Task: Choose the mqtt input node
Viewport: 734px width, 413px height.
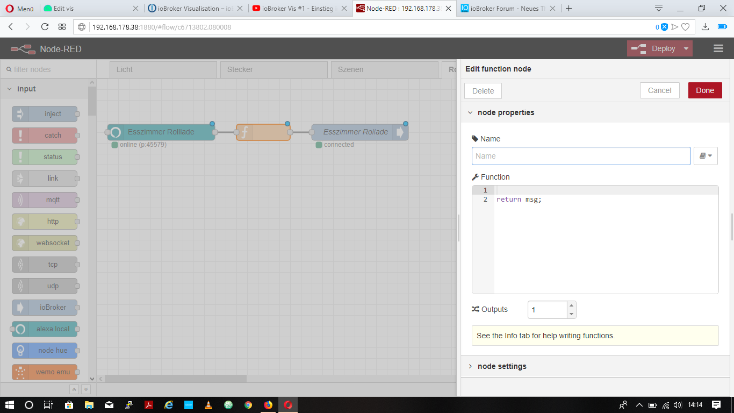Action: click(45, 200)
